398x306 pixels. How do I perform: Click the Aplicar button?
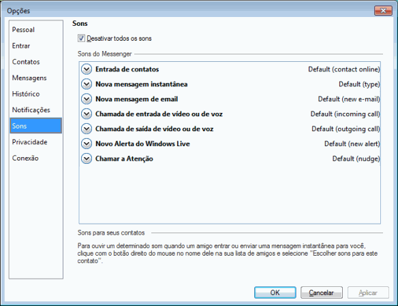pos(368,292)
